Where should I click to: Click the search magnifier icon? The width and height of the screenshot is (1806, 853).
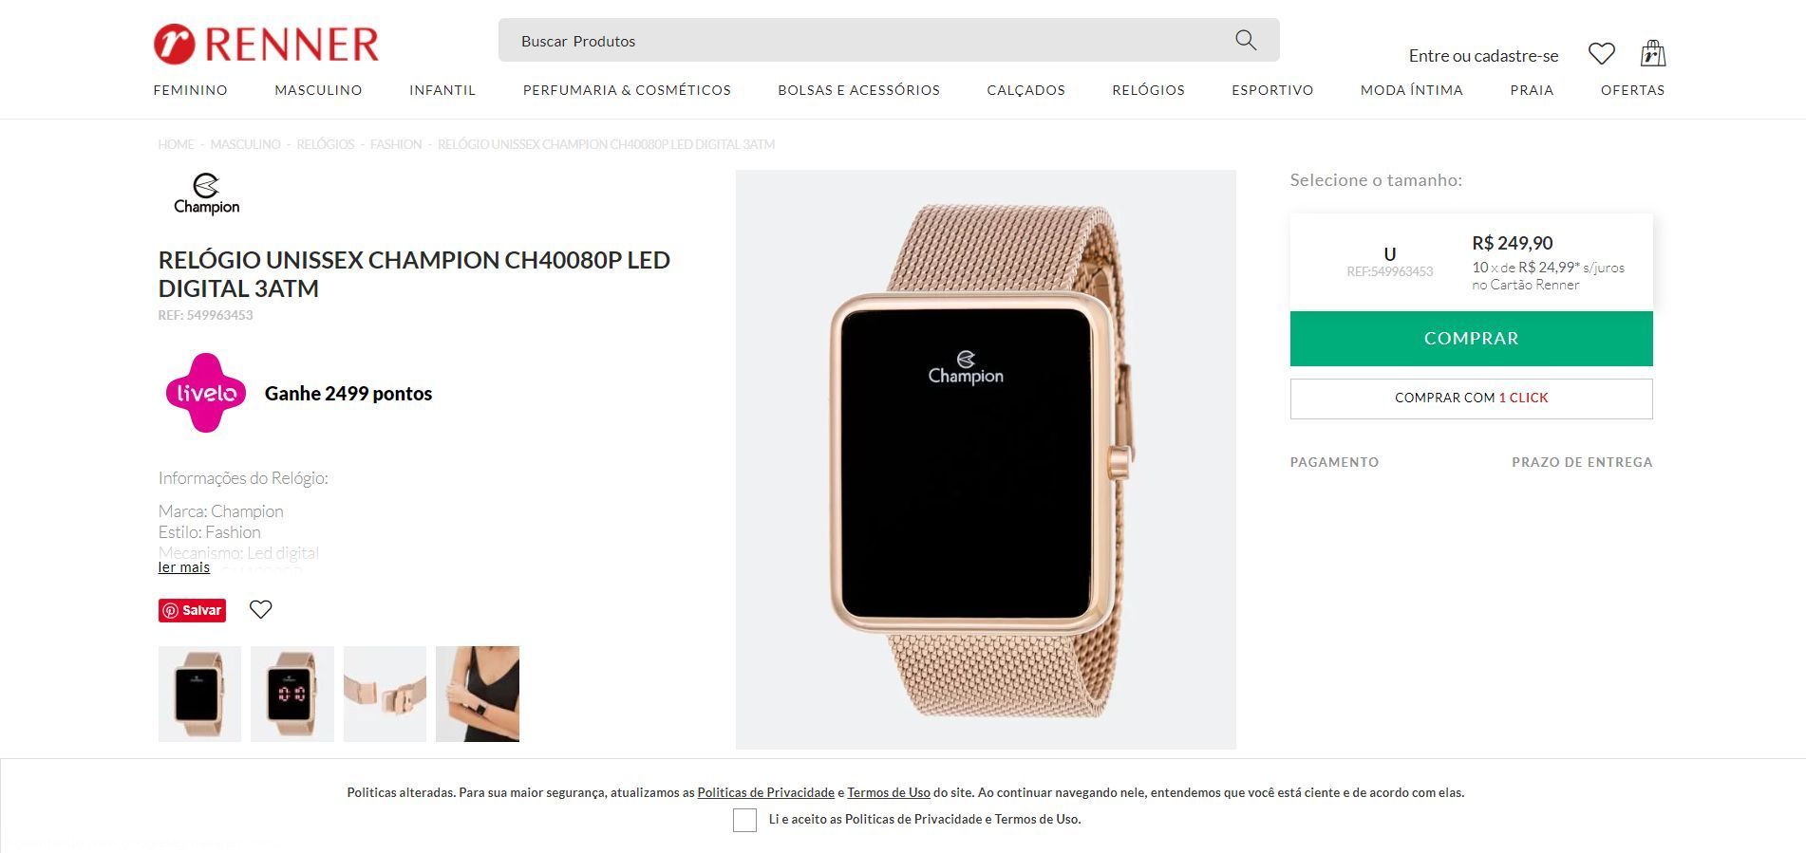pos(1246,40)
